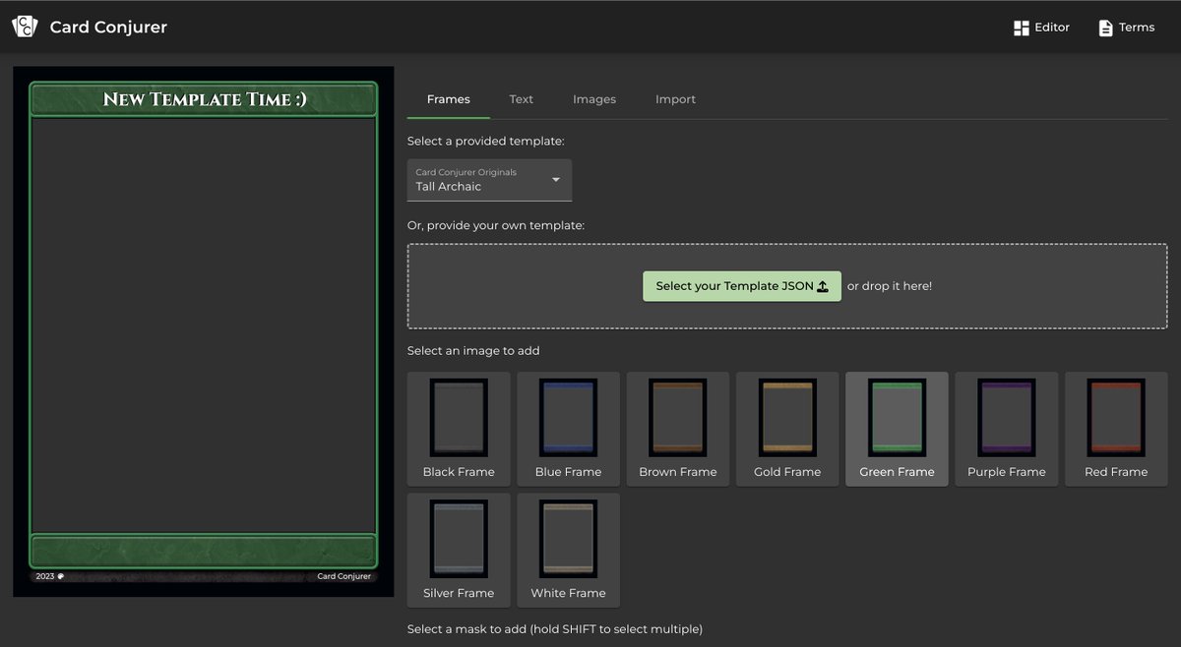Select the Brown Frame thumbnail
Image resolution: width=1181 pixels, height=647 pixels.
[x=678, y=429]
